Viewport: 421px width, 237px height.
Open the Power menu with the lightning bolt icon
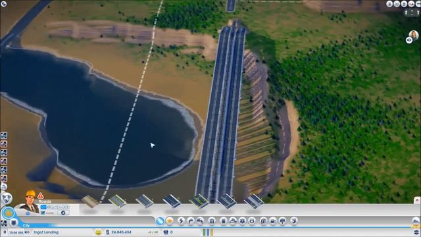pos(182,221)
